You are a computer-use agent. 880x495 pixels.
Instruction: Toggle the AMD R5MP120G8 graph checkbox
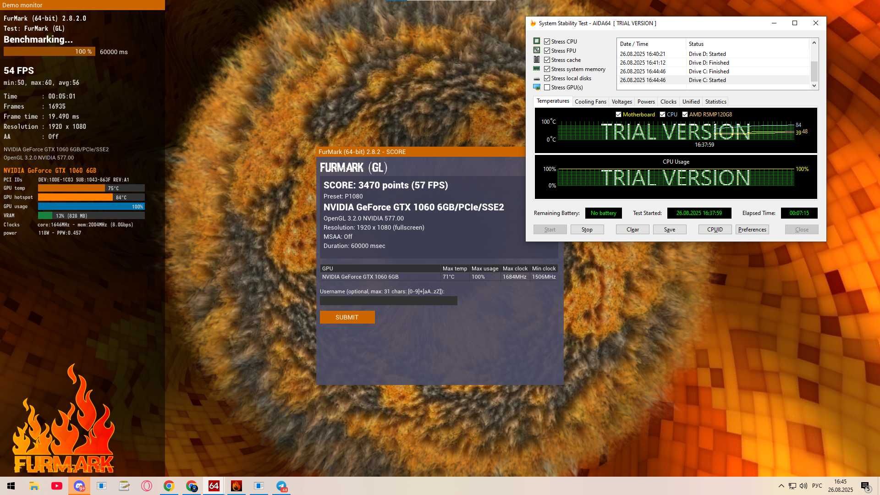point(685,115)
